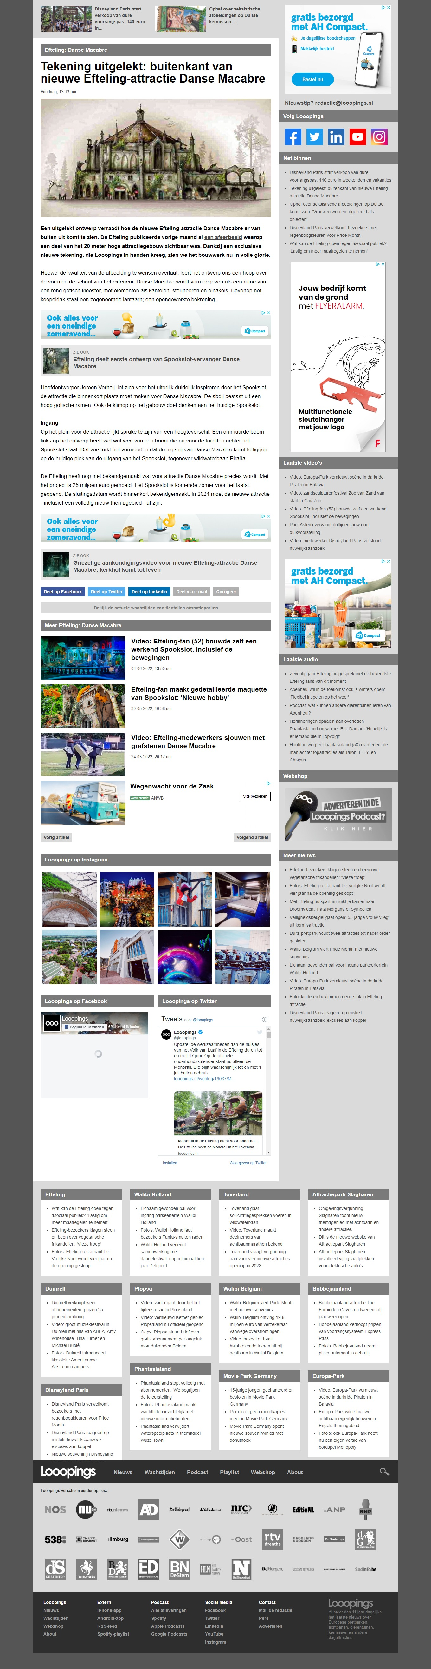Click the Volgend artikel button

click(252, 837)
